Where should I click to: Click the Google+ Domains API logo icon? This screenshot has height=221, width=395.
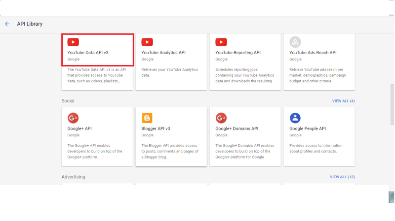click(x=221, y=118)
